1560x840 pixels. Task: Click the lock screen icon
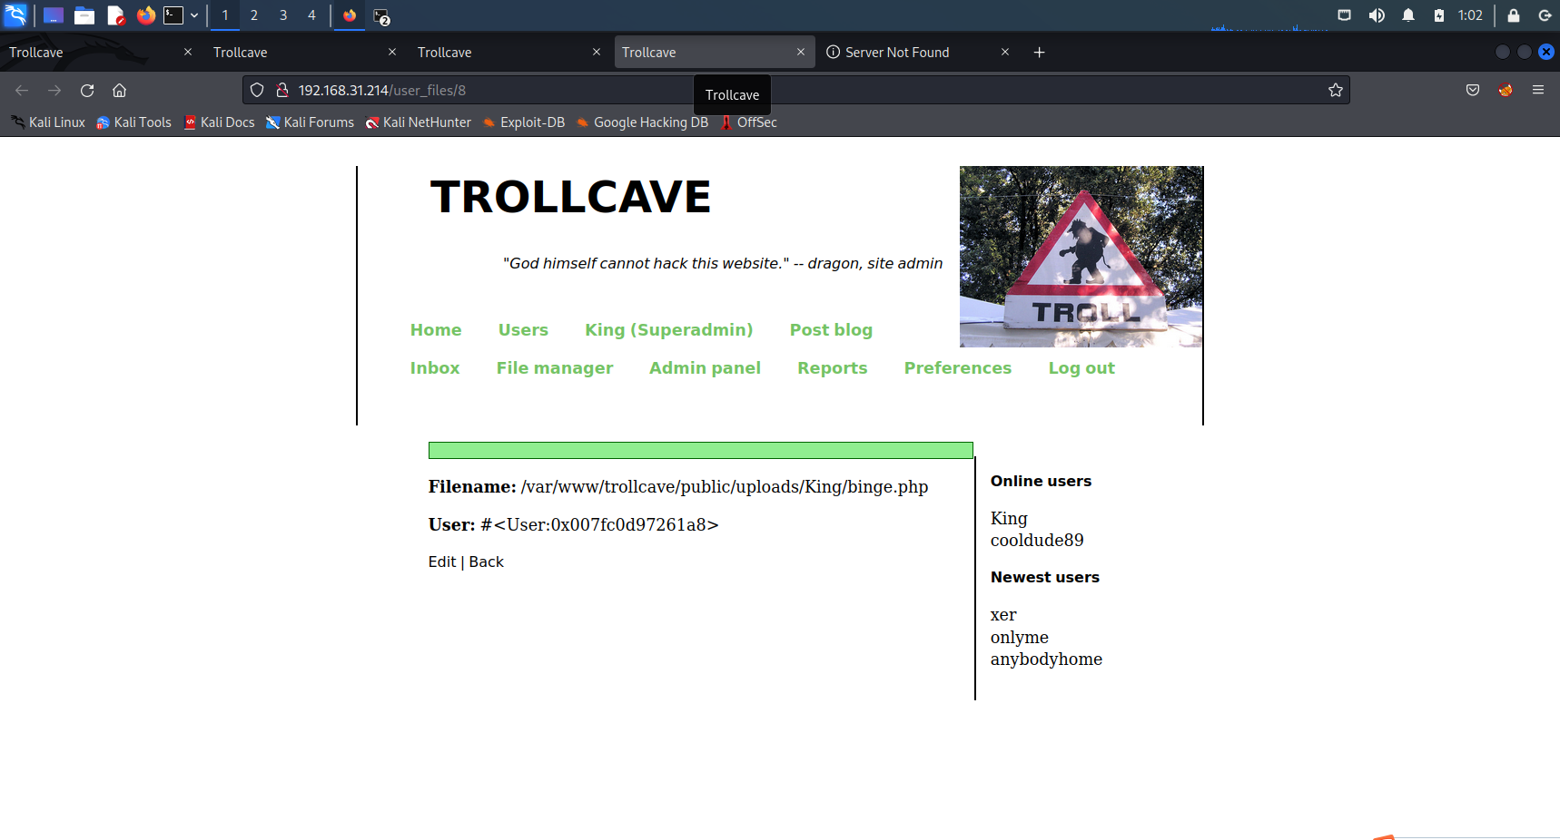pos(1514,15)
